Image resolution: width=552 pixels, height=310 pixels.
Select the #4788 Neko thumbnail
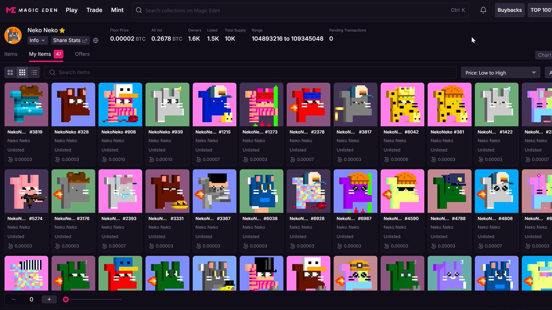pos(449,191)
